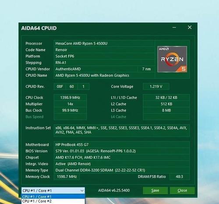
Task: Click the CPU Clock 1398.9 MHz value
Action: pyautogui.click(x=70, y=98)
